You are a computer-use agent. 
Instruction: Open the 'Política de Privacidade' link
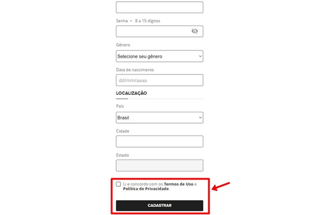point(146,189)
